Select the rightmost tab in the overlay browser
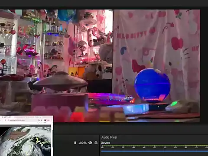The height and width of the screenshot is (156, 208). [x=39, y=117]
